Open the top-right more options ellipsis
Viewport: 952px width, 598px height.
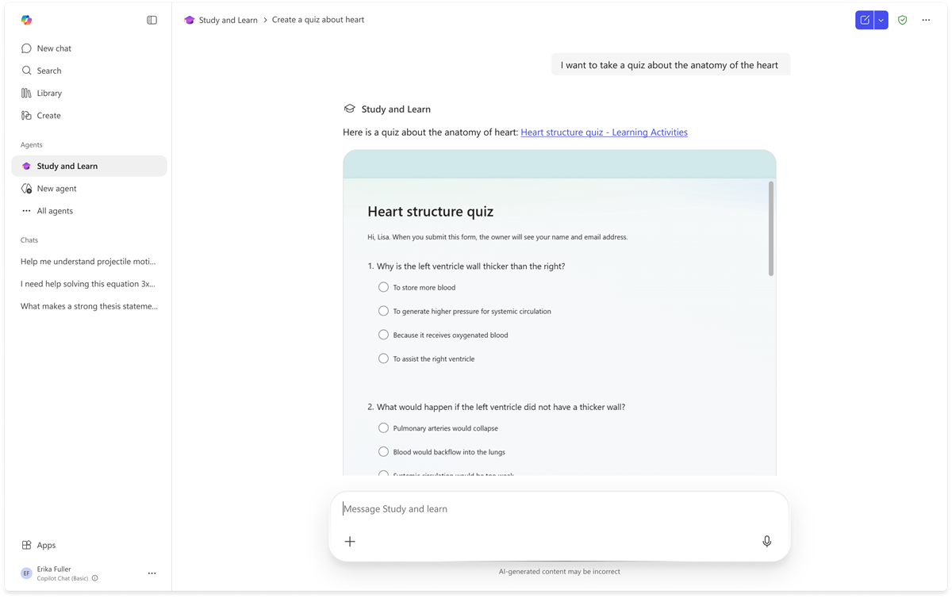[926, 20]
